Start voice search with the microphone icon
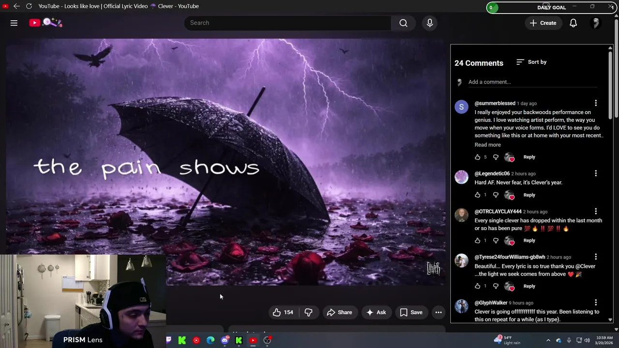Viewport: 619px width, 348px height. 430,23
